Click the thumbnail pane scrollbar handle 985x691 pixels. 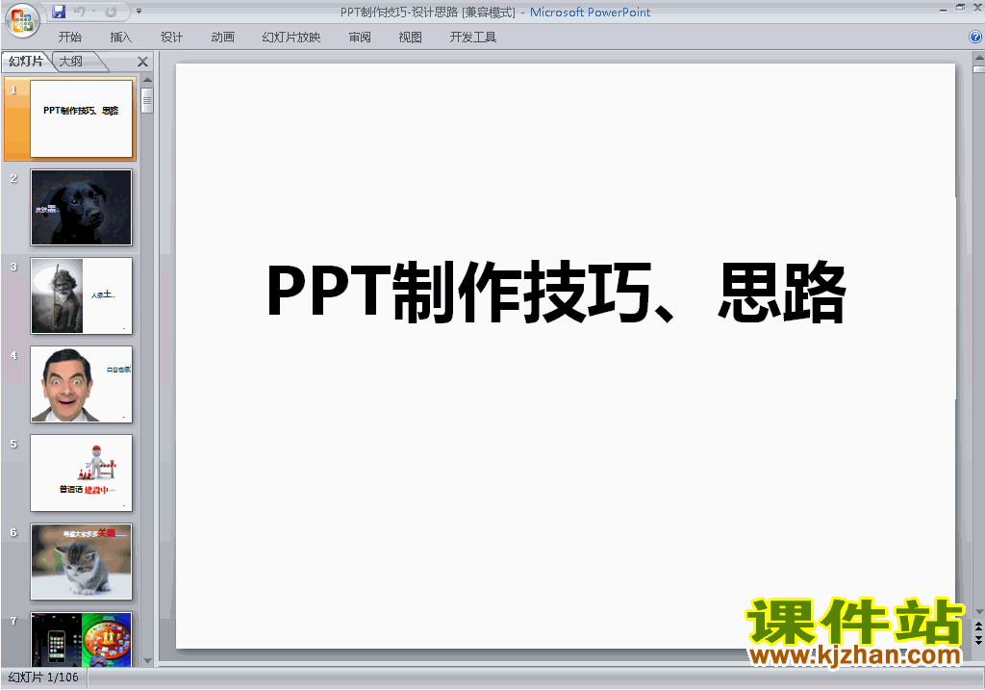tap(147, 100)
